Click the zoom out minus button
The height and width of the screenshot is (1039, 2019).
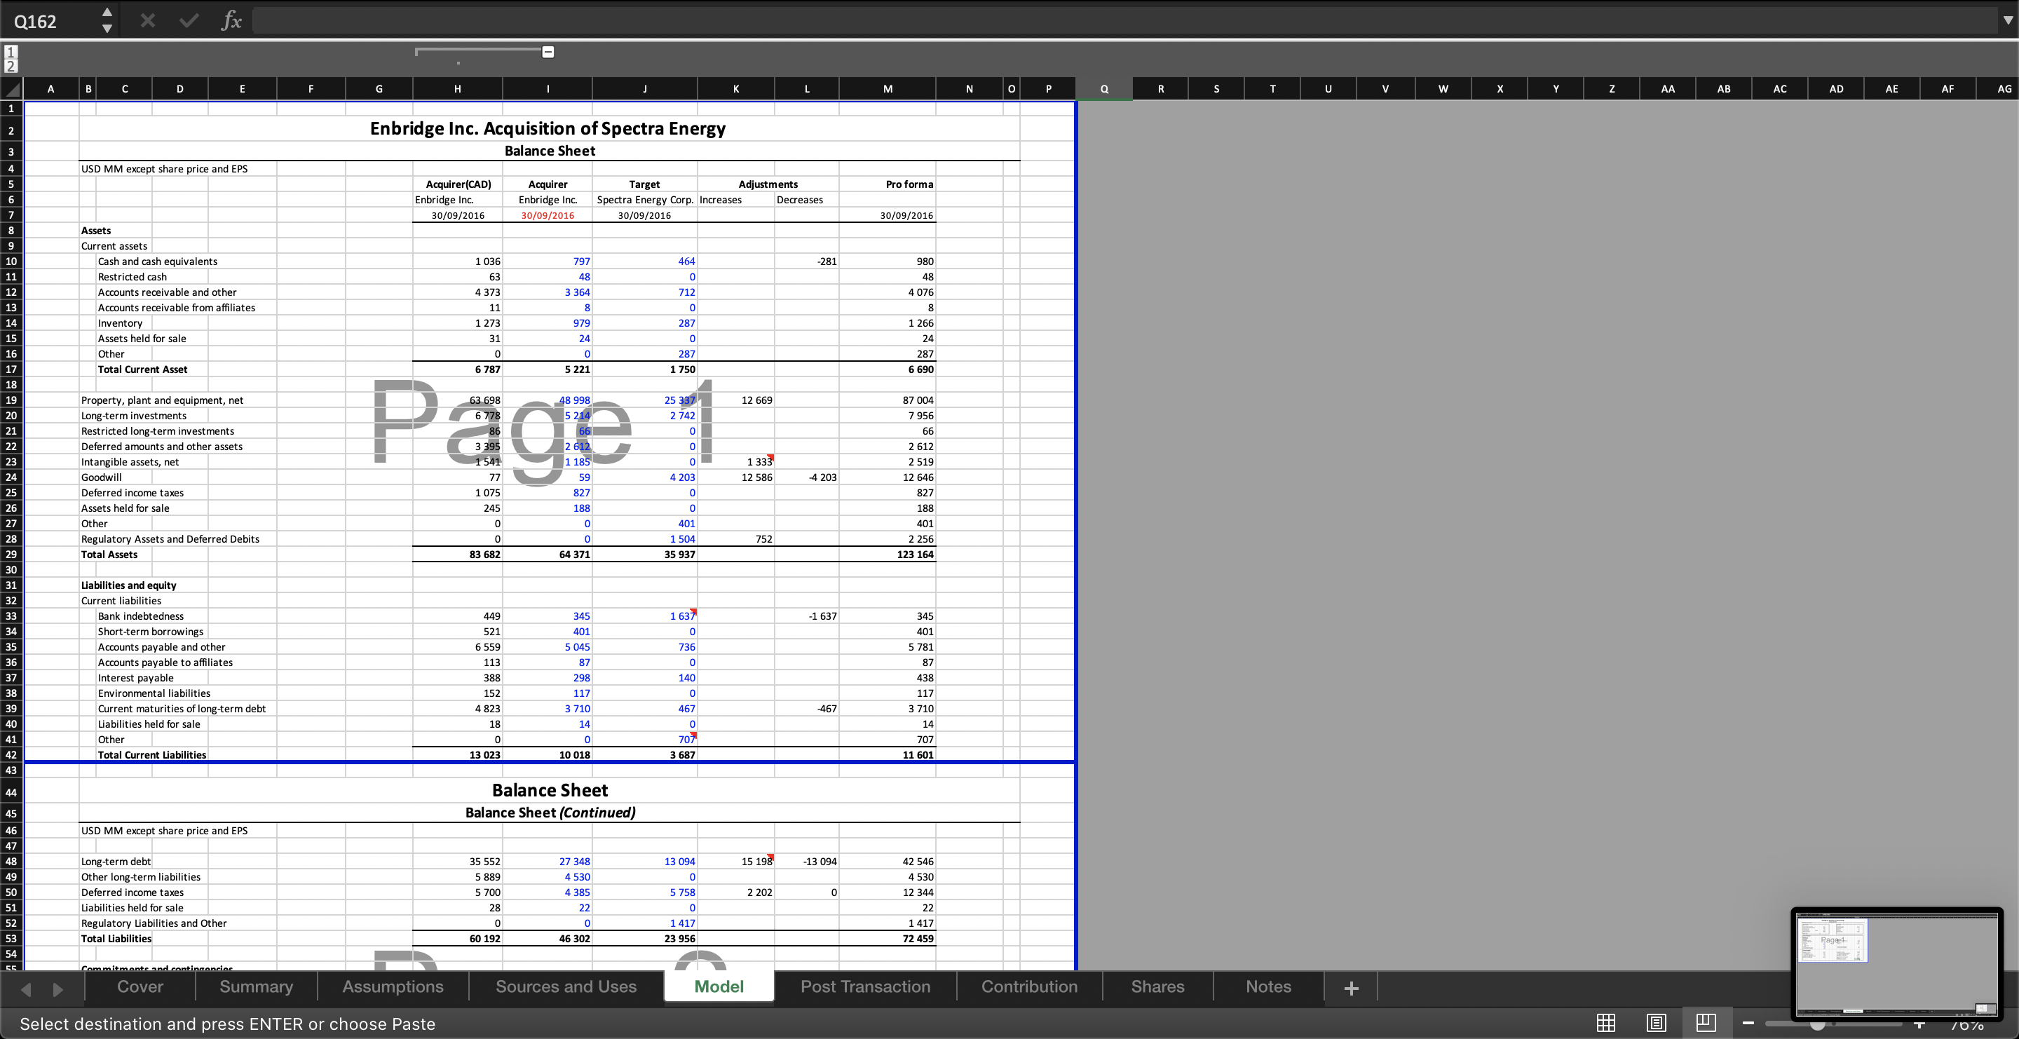tap(1748, 1023)
